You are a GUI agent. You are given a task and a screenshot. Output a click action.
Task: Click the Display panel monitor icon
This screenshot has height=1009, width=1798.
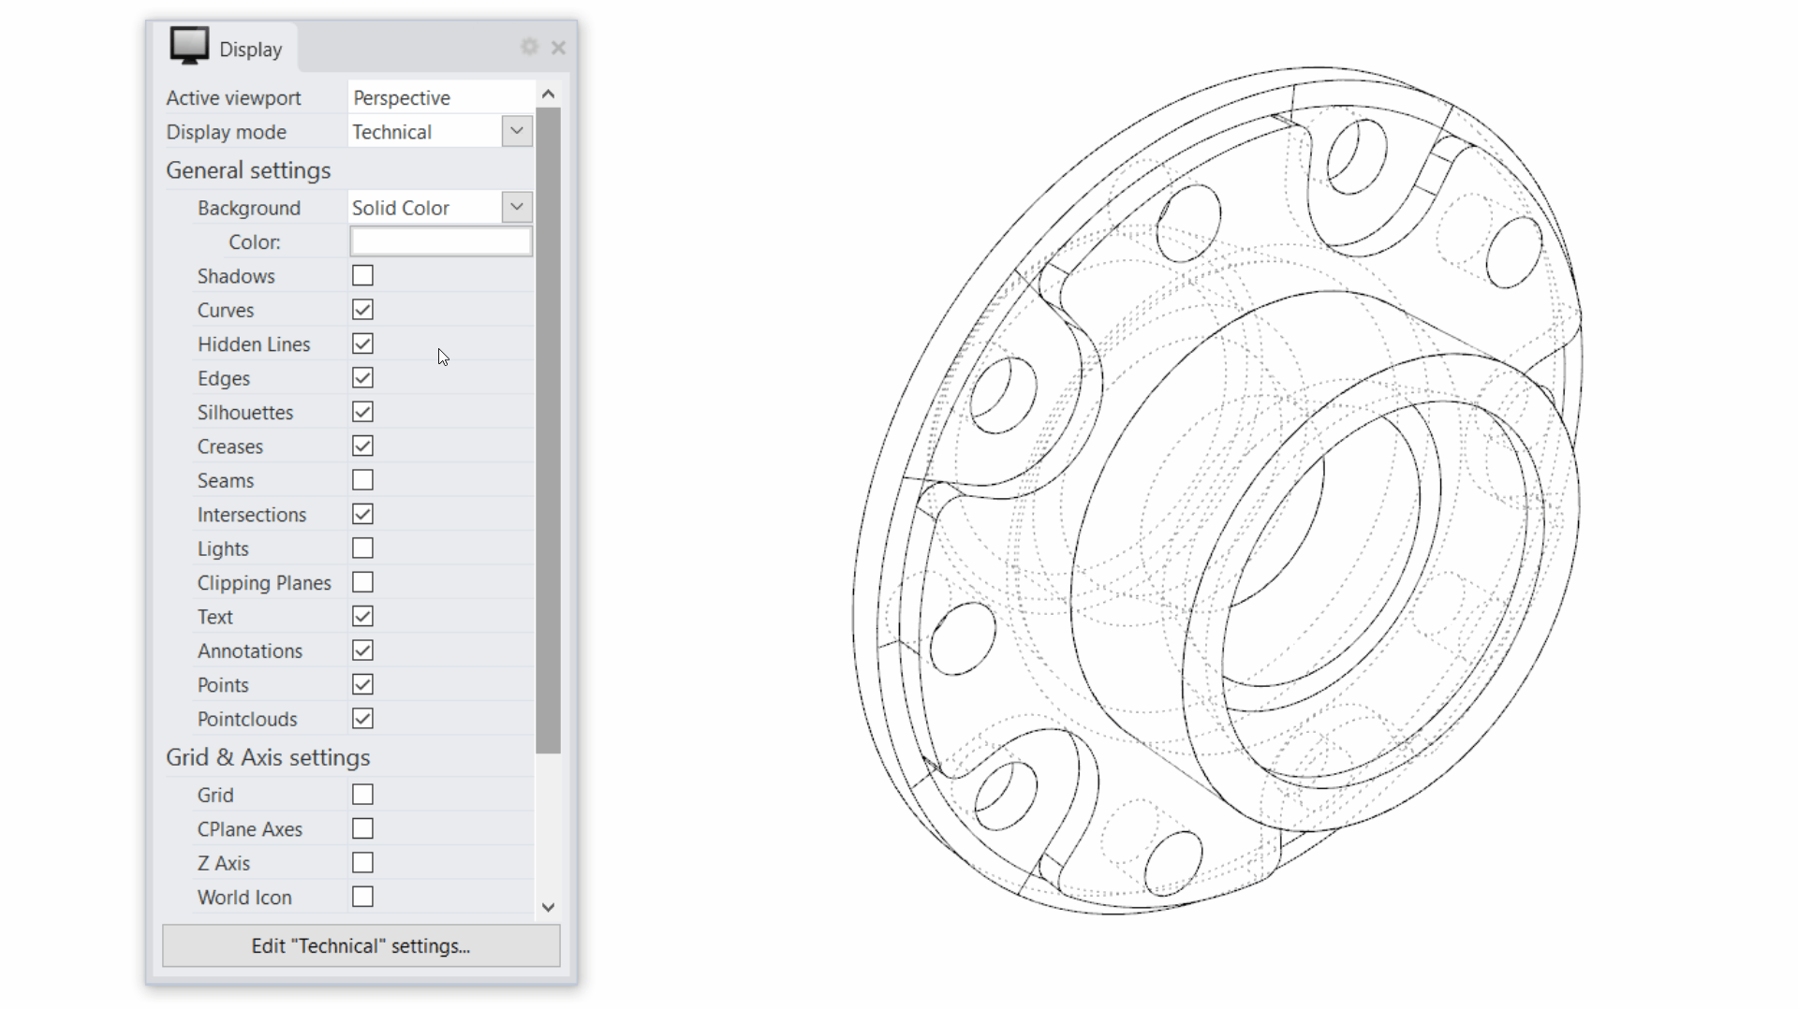coord(189,46)
